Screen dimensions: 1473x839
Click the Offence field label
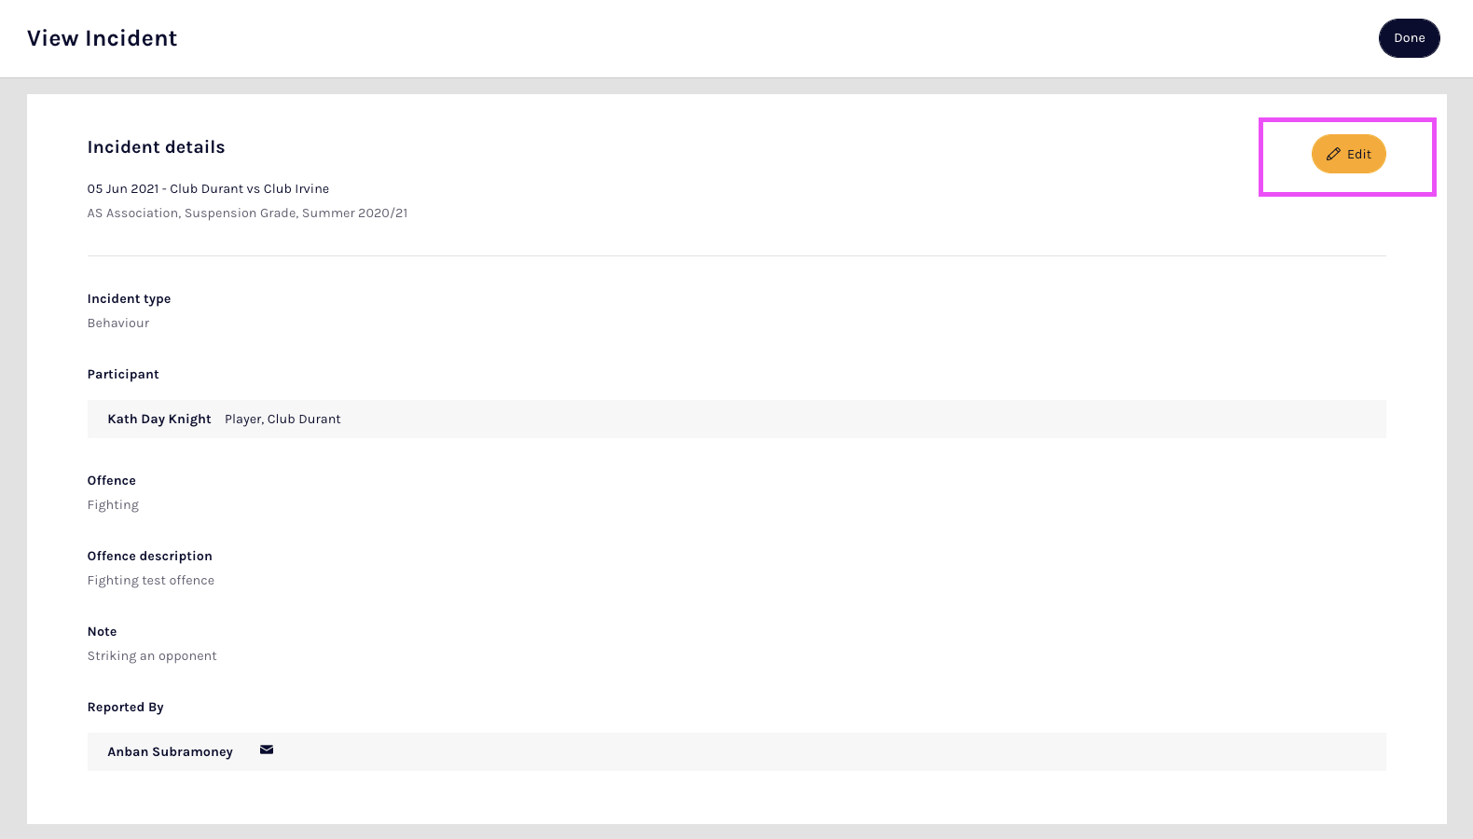click(112, 481)
